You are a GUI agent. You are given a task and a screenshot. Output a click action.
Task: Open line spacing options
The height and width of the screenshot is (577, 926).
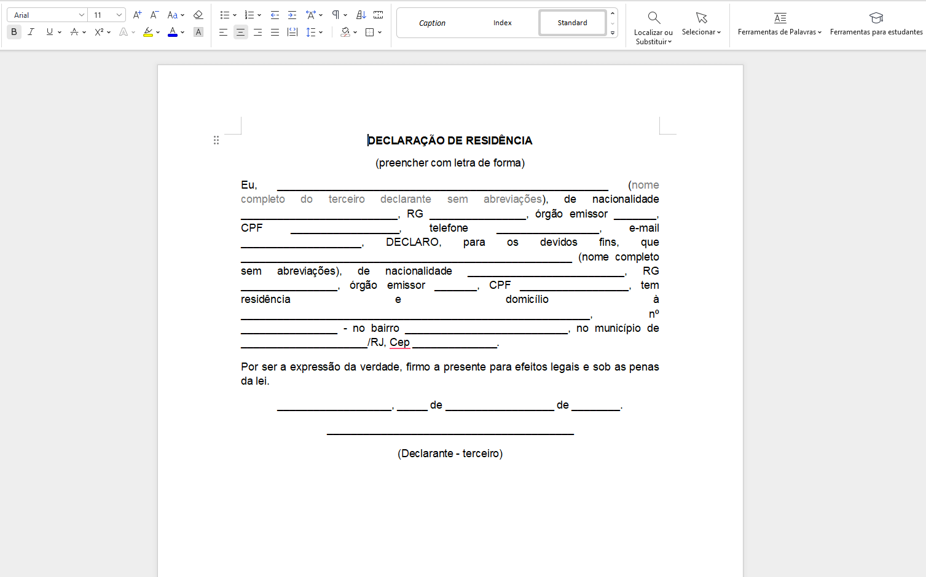tap(311, 32)
